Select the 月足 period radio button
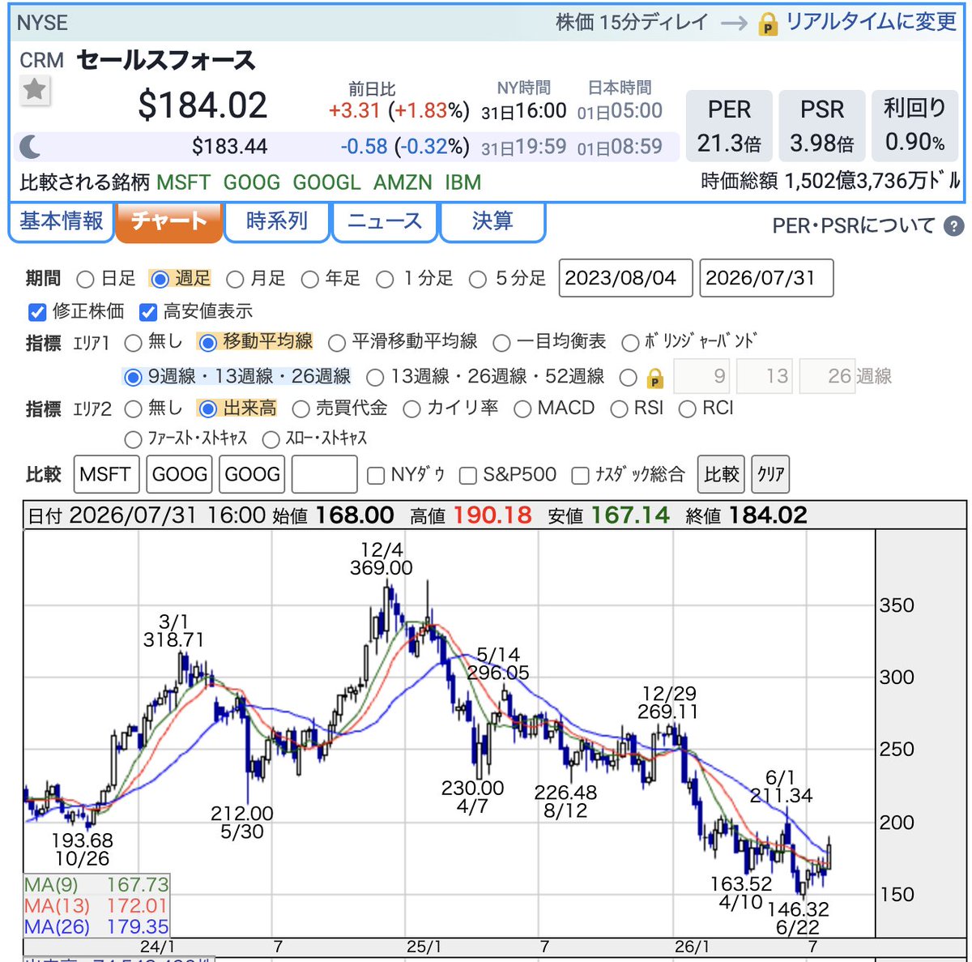The width and height of the screenshot is (972, 962). pyautogui.click(x=235, y=280)
